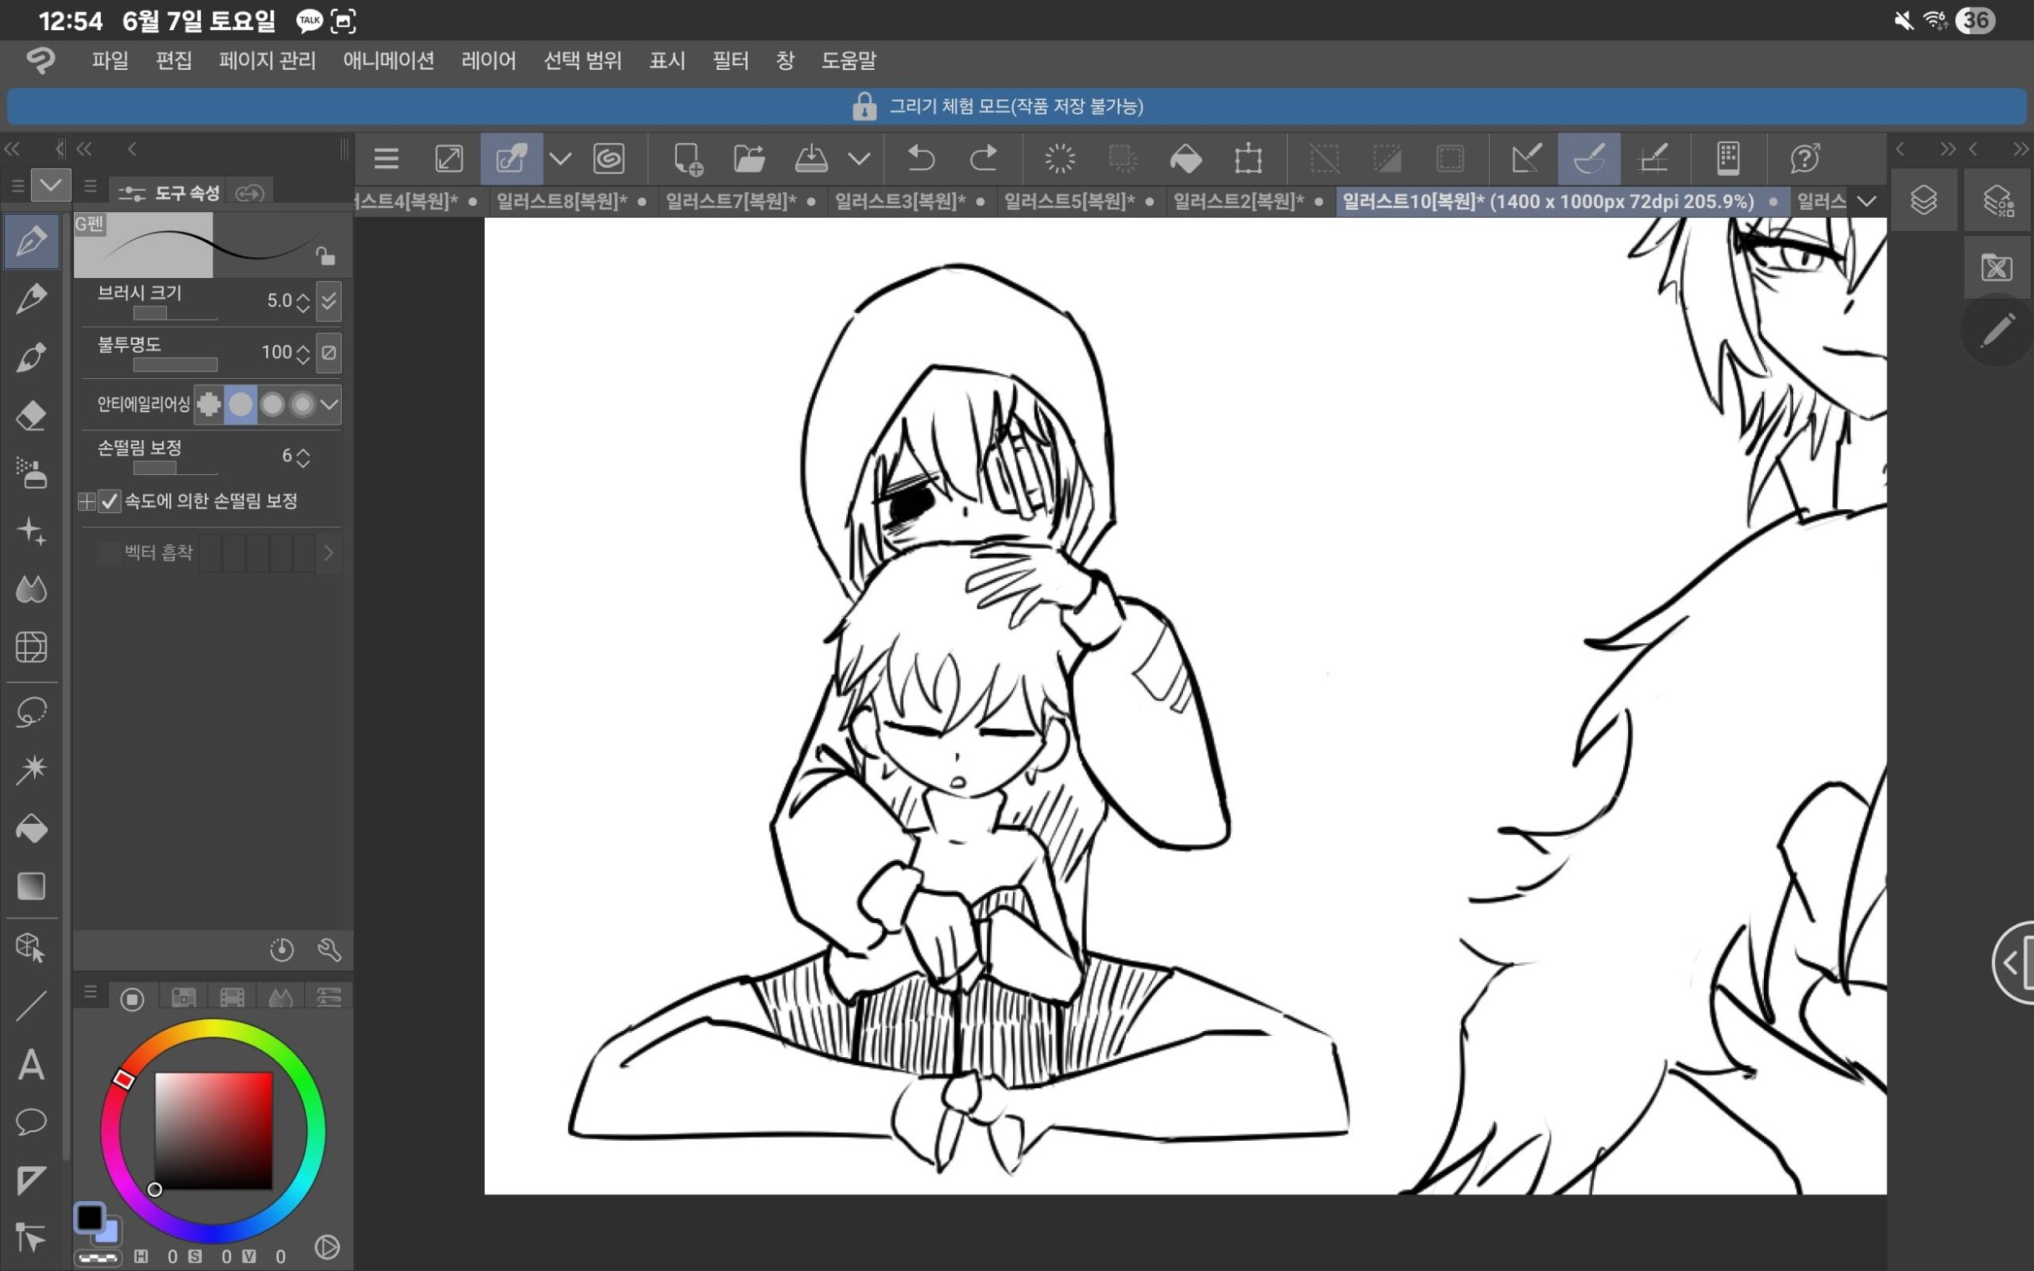Screen dimensions: 2034x1271
Task: Open the CLIP STUDIO spiral icon
Action: coord(609,158)
